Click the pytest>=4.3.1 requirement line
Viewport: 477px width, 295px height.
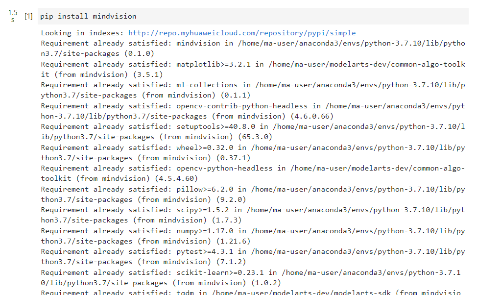coord(253,257)
